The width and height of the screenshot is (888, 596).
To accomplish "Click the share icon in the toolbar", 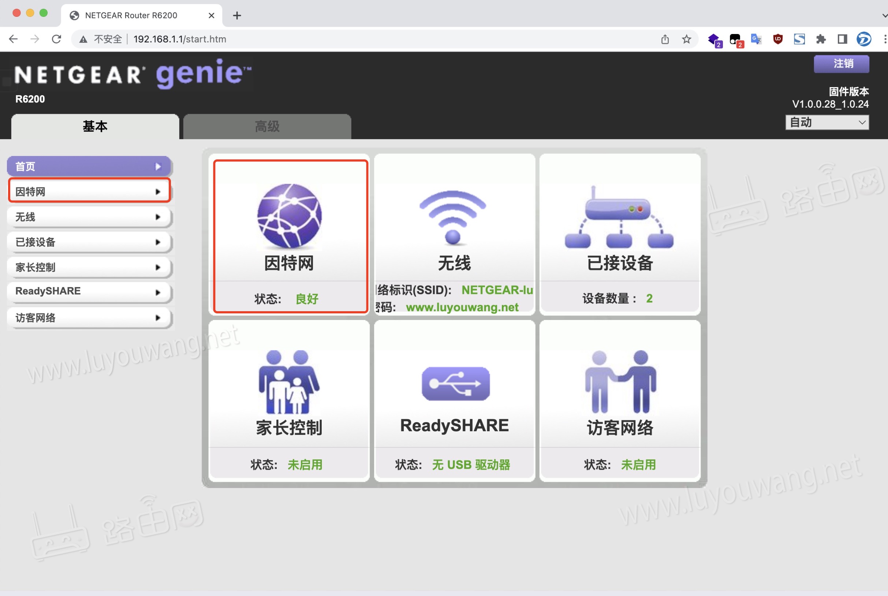I will click(665, 39).
